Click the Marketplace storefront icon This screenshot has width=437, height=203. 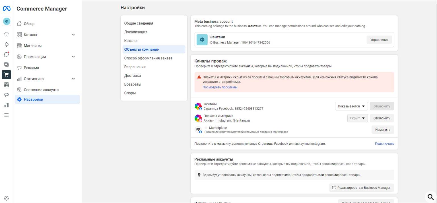click(x=198, y=130)
